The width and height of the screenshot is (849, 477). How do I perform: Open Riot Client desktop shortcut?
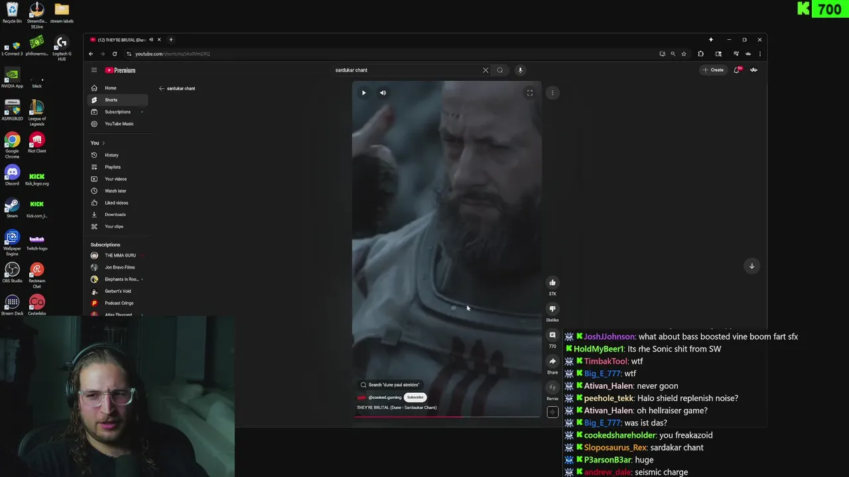point(36,142)
